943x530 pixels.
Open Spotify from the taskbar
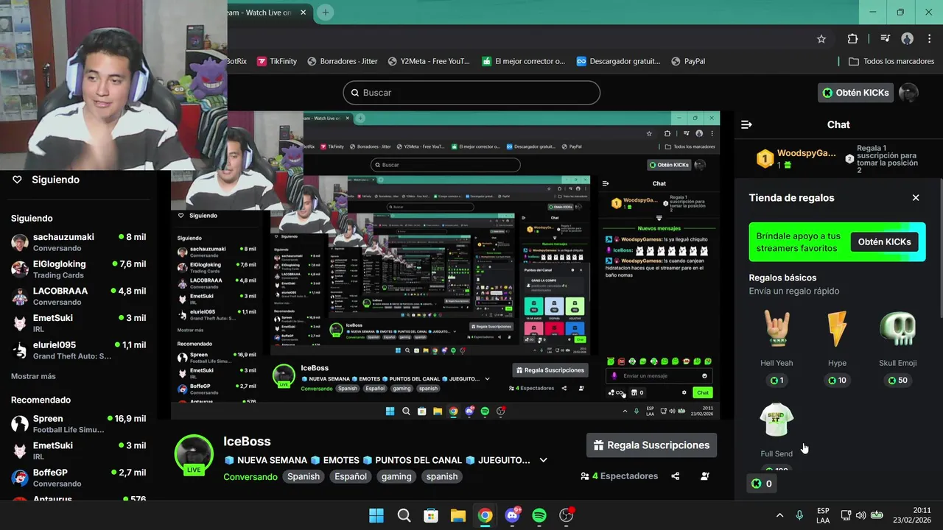539,515
